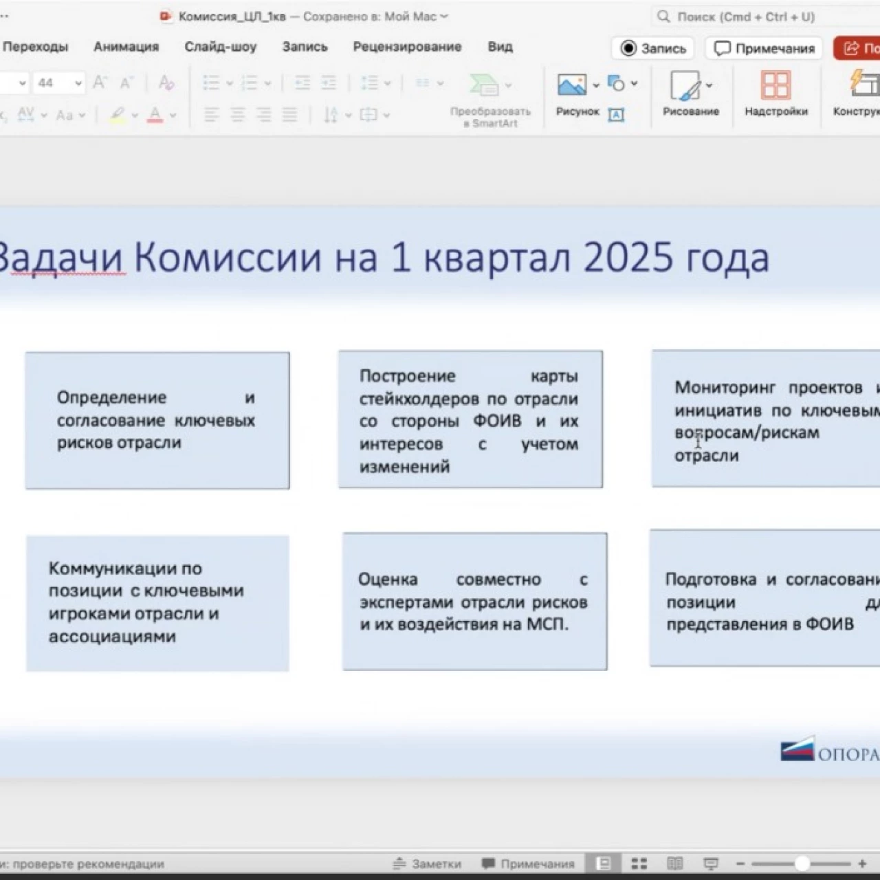The height and width of the screenshot is (880, 880).
Task: Switch to the Рецензирование tab
Action: click(x=407, y=47)
